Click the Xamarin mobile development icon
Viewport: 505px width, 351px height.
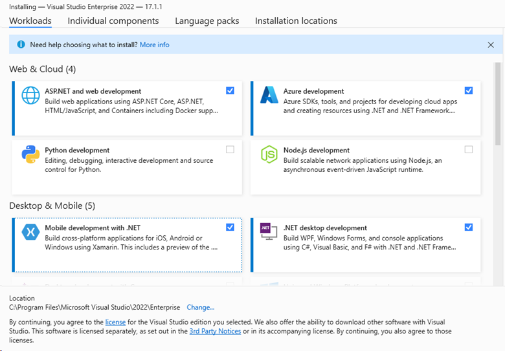(30, 232)
